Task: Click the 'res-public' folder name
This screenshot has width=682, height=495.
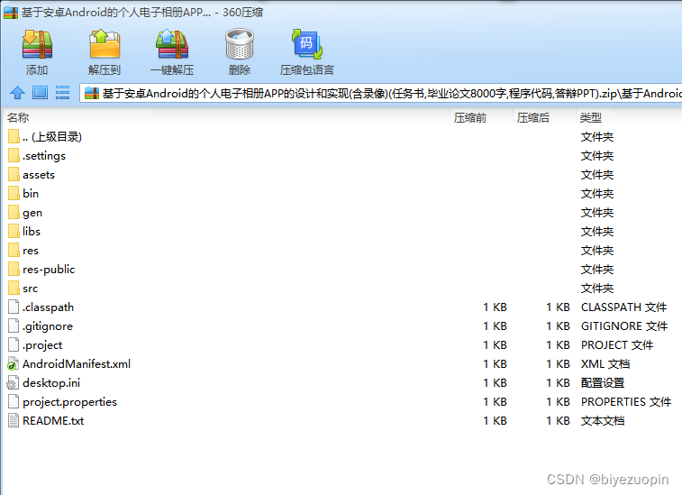Action: [x=49, y=270]
